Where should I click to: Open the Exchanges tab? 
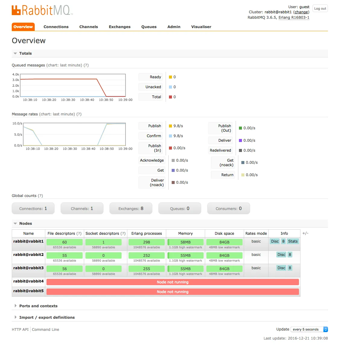(x=119, y=27)
